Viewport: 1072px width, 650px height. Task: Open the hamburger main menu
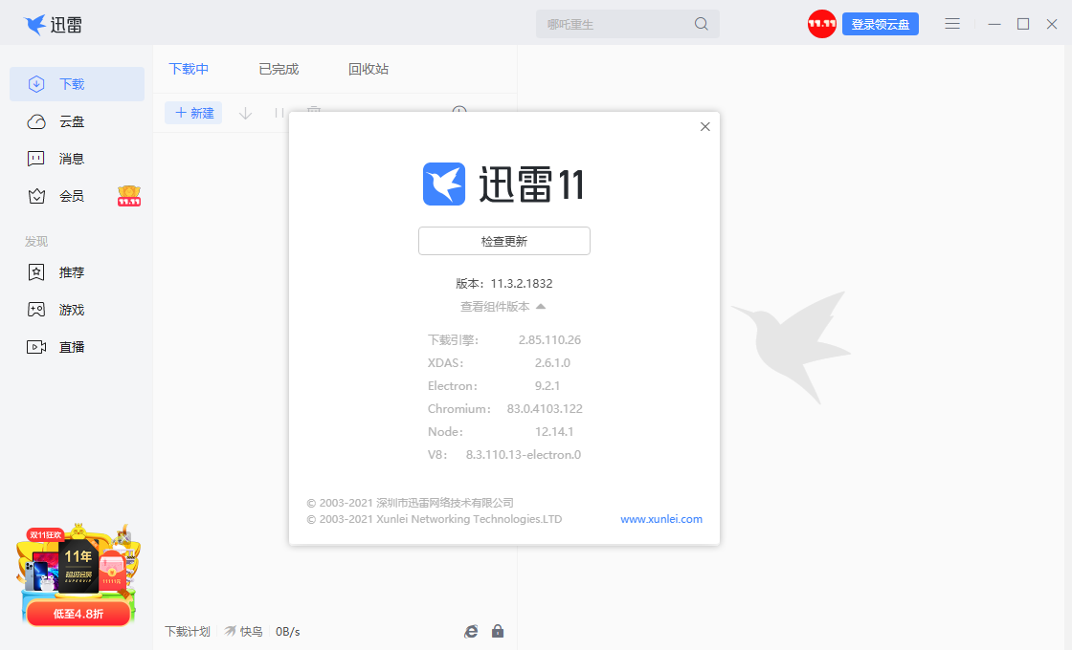coord(952,24)
